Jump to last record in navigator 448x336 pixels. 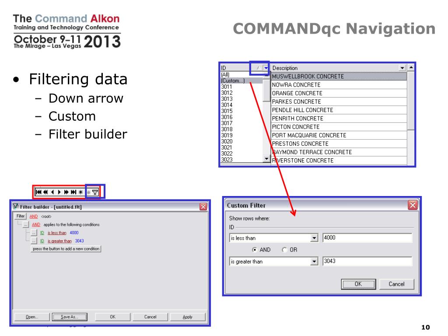point(73,192)
